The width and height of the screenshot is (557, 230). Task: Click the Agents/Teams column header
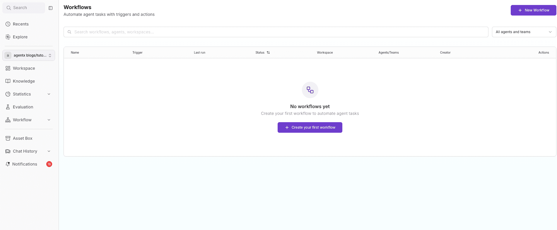point(389,52)
